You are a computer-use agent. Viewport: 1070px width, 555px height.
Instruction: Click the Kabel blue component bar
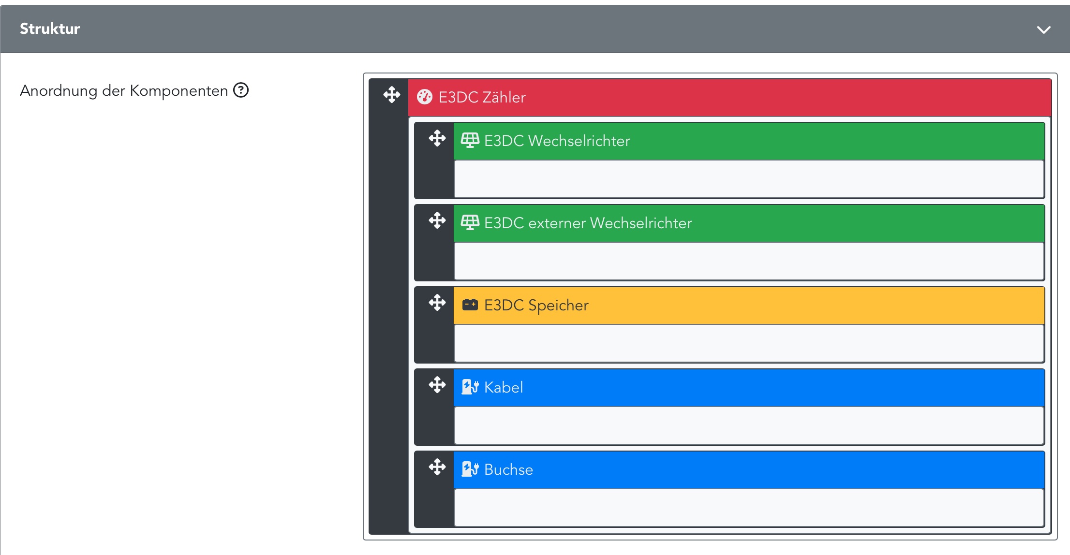(x=726, y=388)
